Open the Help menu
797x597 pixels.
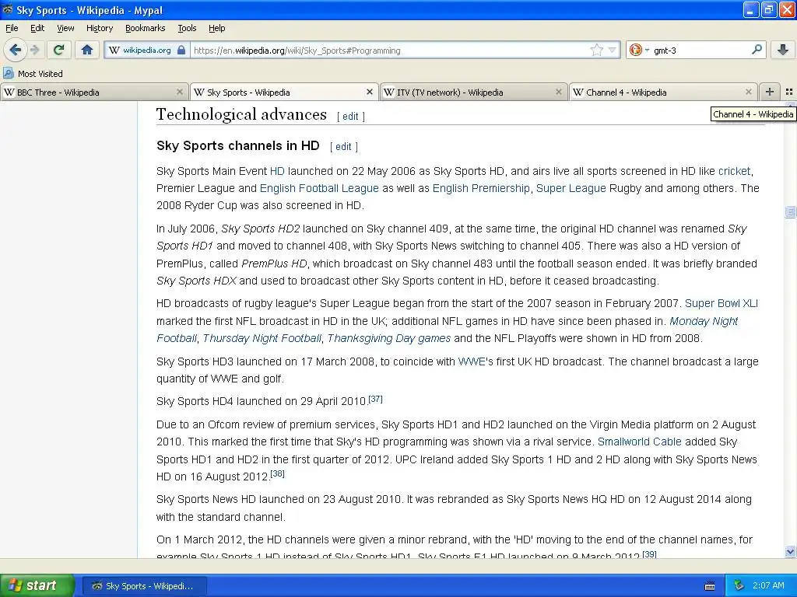point(216,28)
